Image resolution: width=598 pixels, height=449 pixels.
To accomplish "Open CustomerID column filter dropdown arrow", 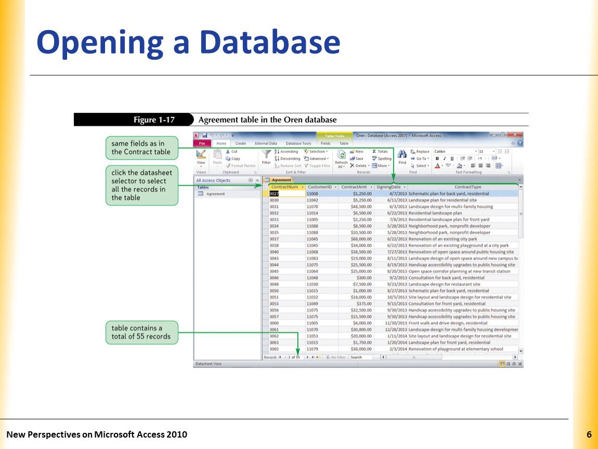I will click(335, 187).
